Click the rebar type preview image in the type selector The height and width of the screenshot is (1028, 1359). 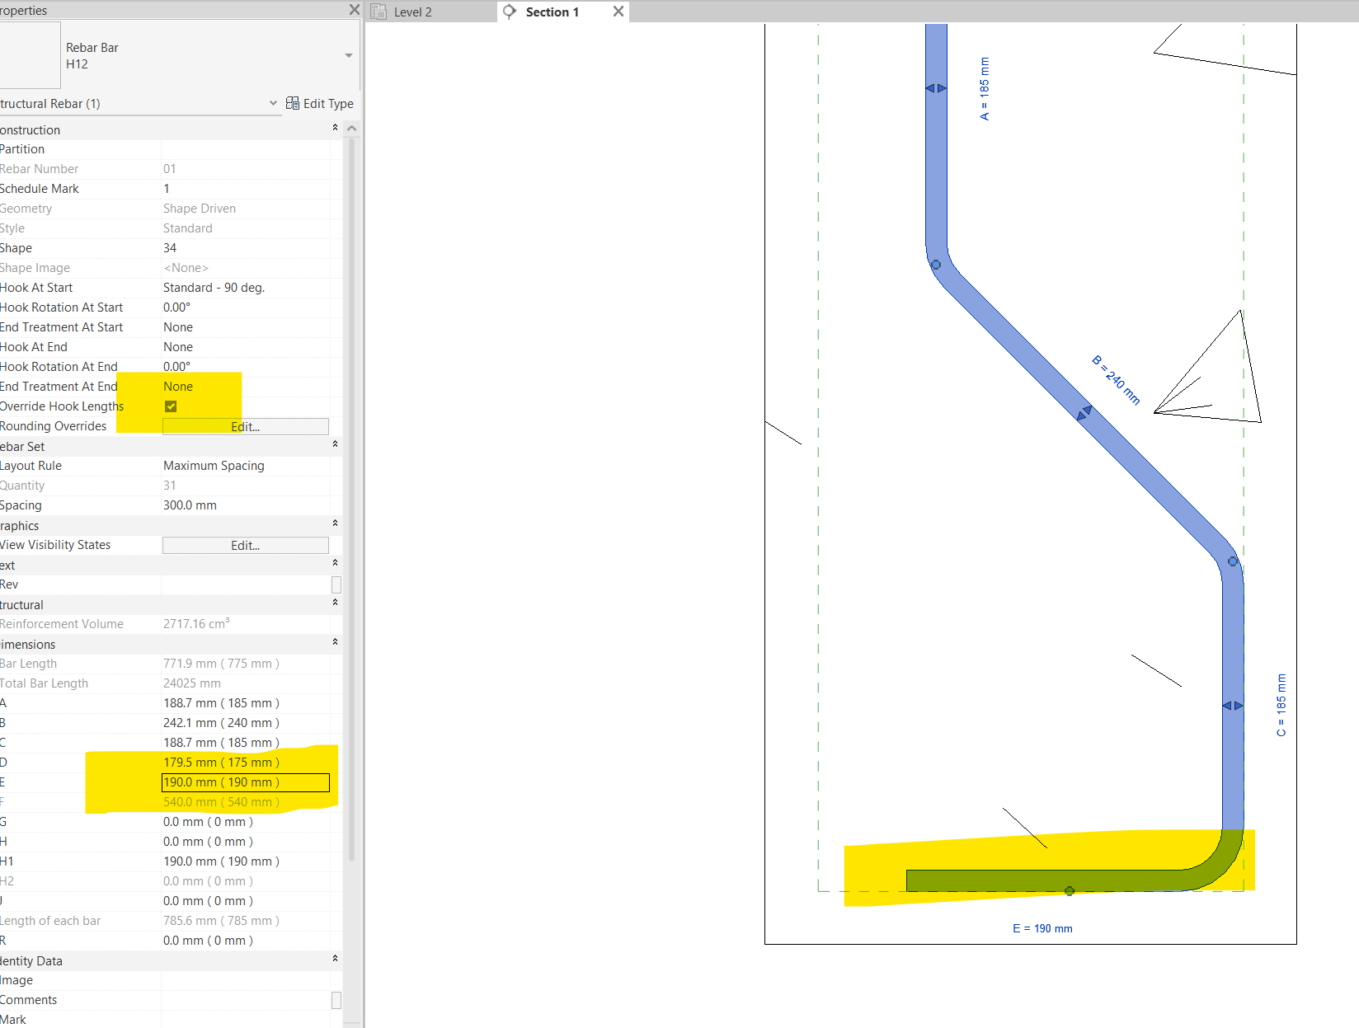click(x=31, y=54)
